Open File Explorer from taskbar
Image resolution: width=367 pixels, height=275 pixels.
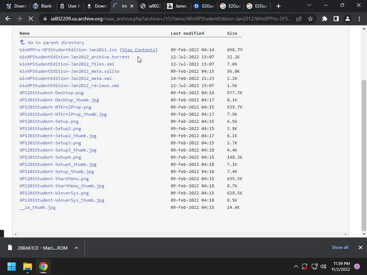pyautogui.click(x=27, y=266)
